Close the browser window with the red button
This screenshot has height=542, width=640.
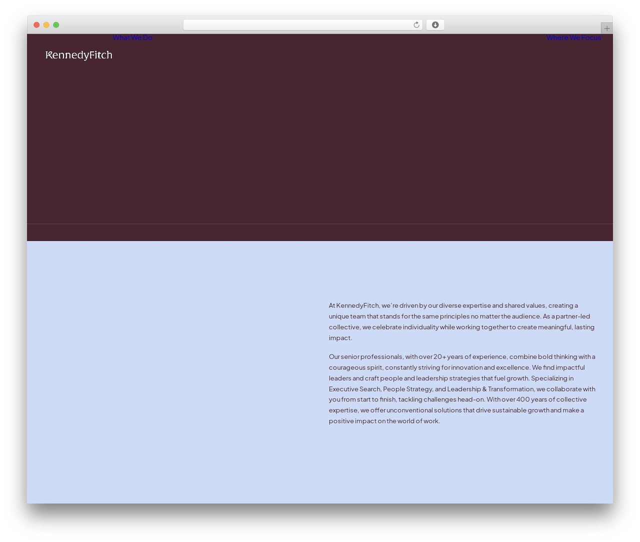coord(36,25)
